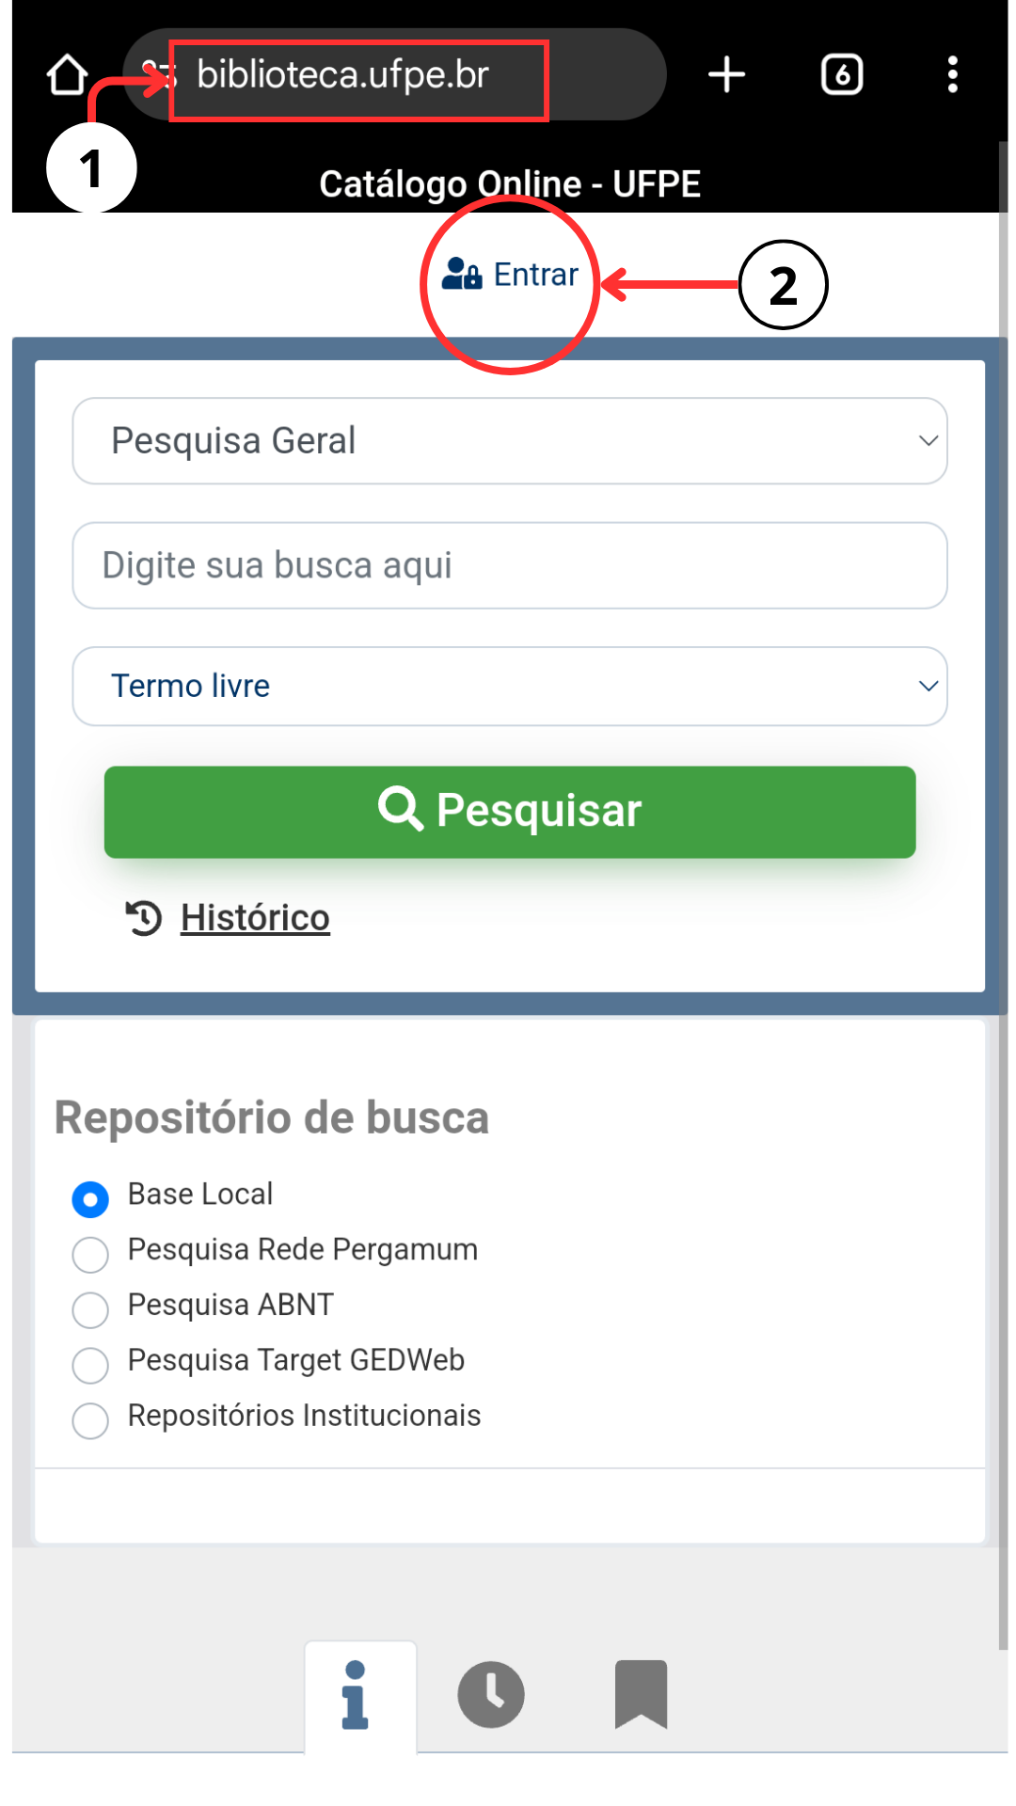Focus the 'Digite sua busca aqui' field
Screen dimensions: 1016x1806
pos(509,565)
